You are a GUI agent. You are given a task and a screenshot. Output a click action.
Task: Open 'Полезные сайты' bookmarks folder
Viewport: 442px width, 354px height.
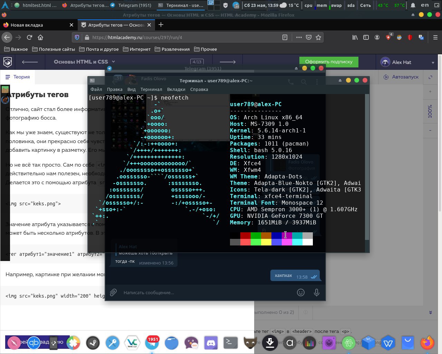(x=54, y=49)
